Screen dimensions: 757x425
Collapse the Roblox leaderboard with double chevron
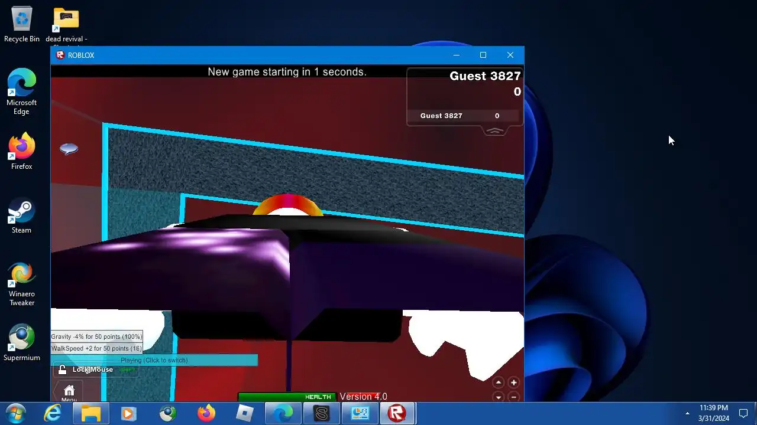coord(495,131)
